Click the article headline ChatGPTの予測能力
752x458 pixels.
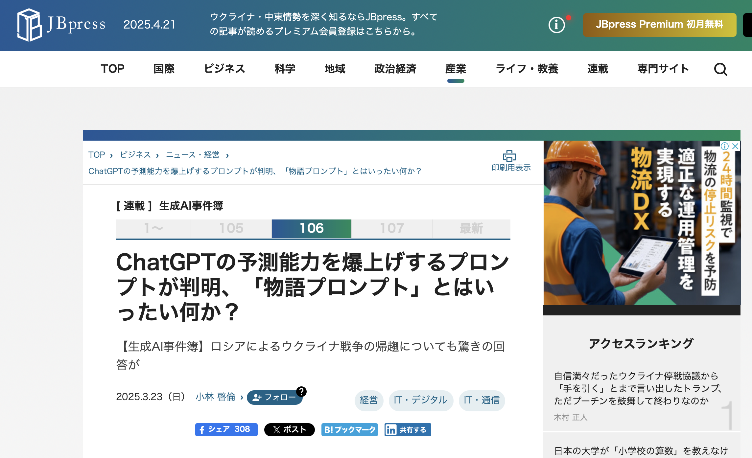click(x=312, y=287)
